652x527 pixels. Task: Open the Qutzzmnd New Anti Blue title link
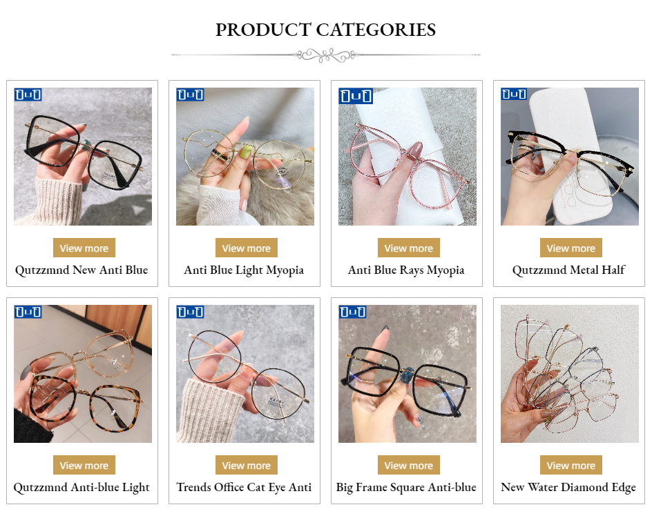pos(81,270)
